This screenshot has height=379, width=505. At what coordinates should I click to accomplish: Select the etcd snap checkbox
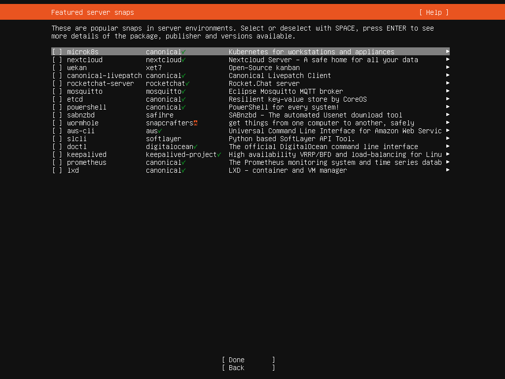tap(57, 99)
